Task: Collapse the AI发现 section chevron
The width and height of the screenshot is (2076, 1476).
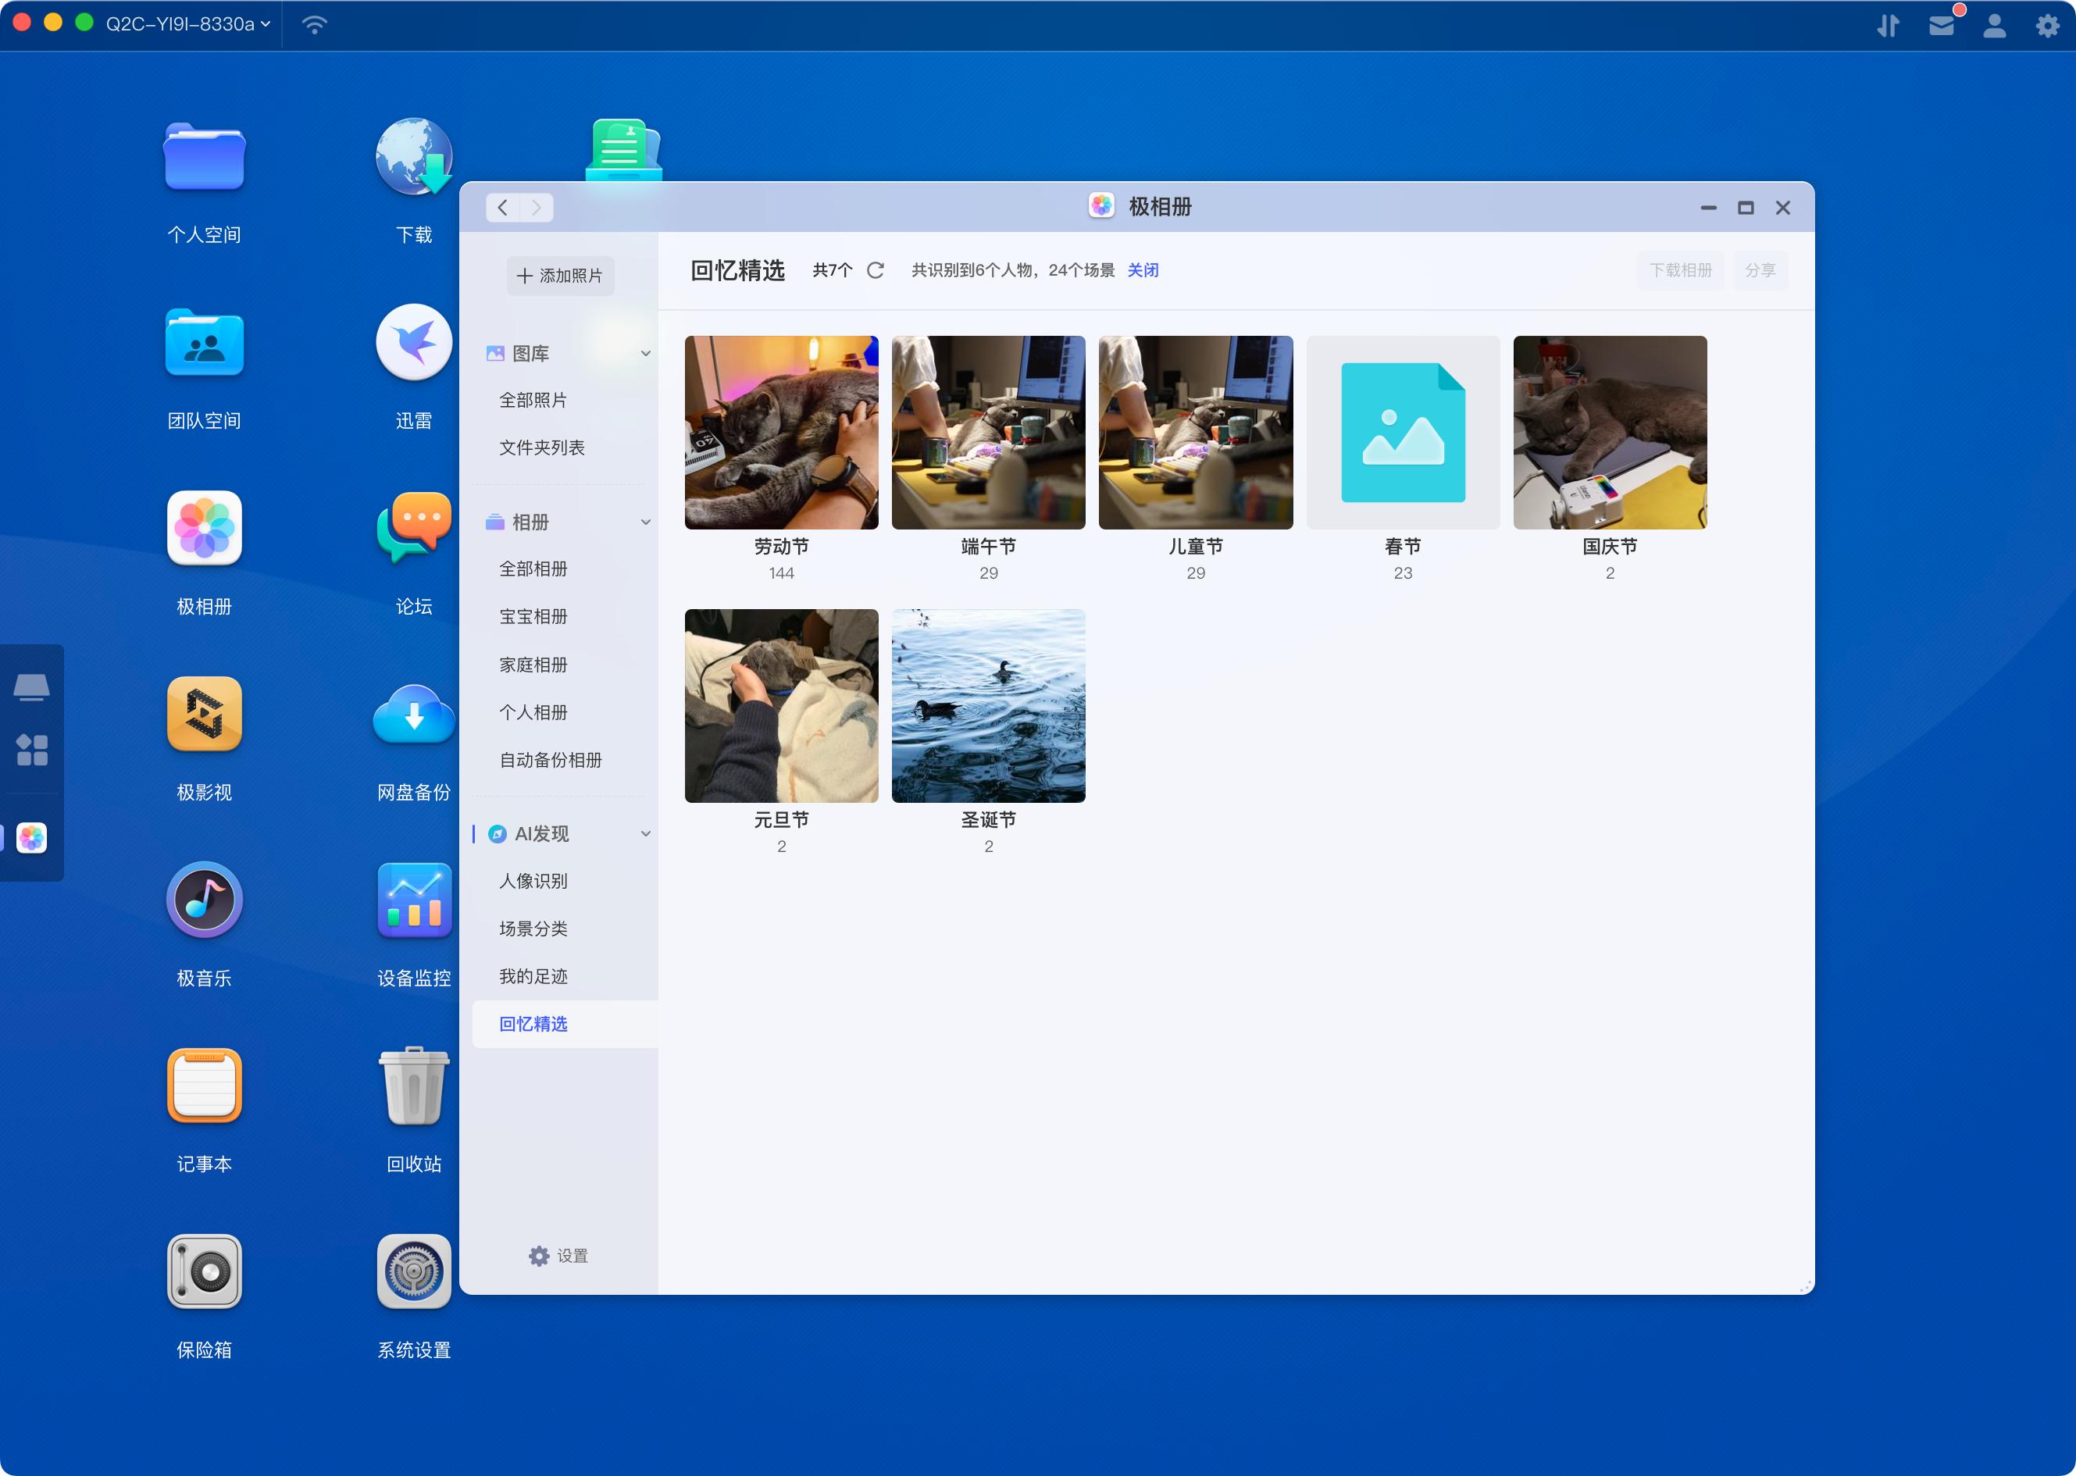Action: (x=645, y=833)
